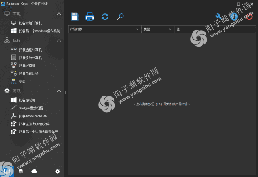Select 扫描注册表(.reg)文件 label
258x177 pixels.
click(34, 124)
